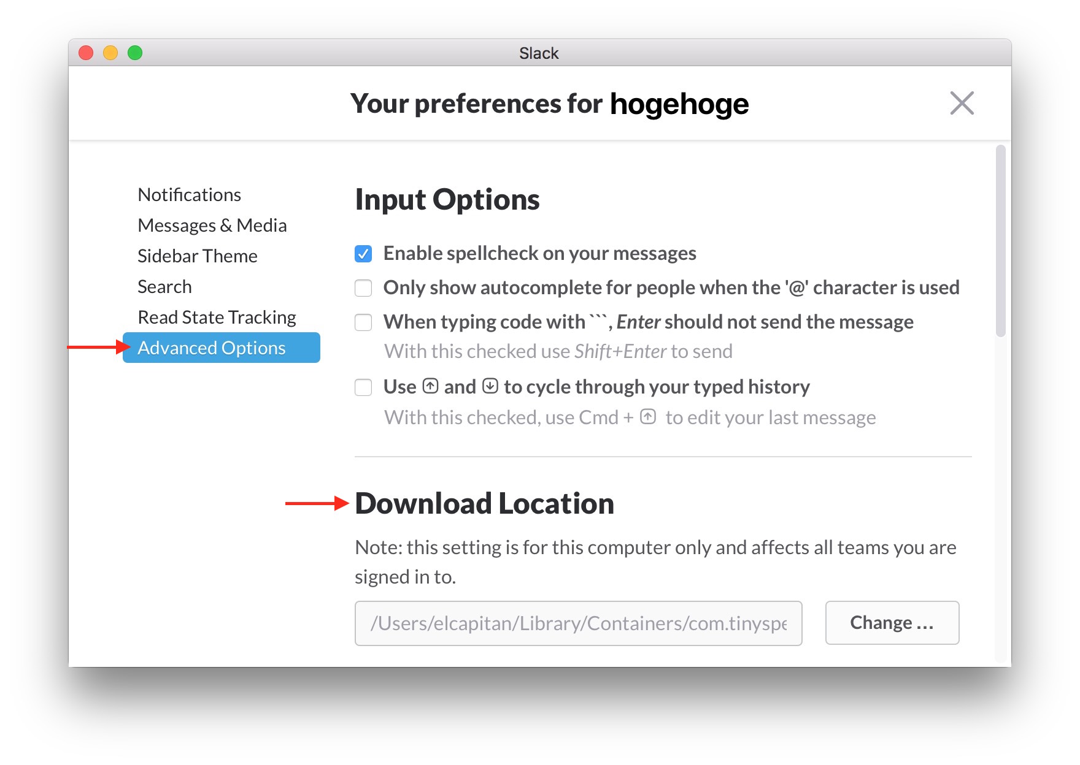
Task: Click the yellow minimize window button
Action: pos(110,53)
